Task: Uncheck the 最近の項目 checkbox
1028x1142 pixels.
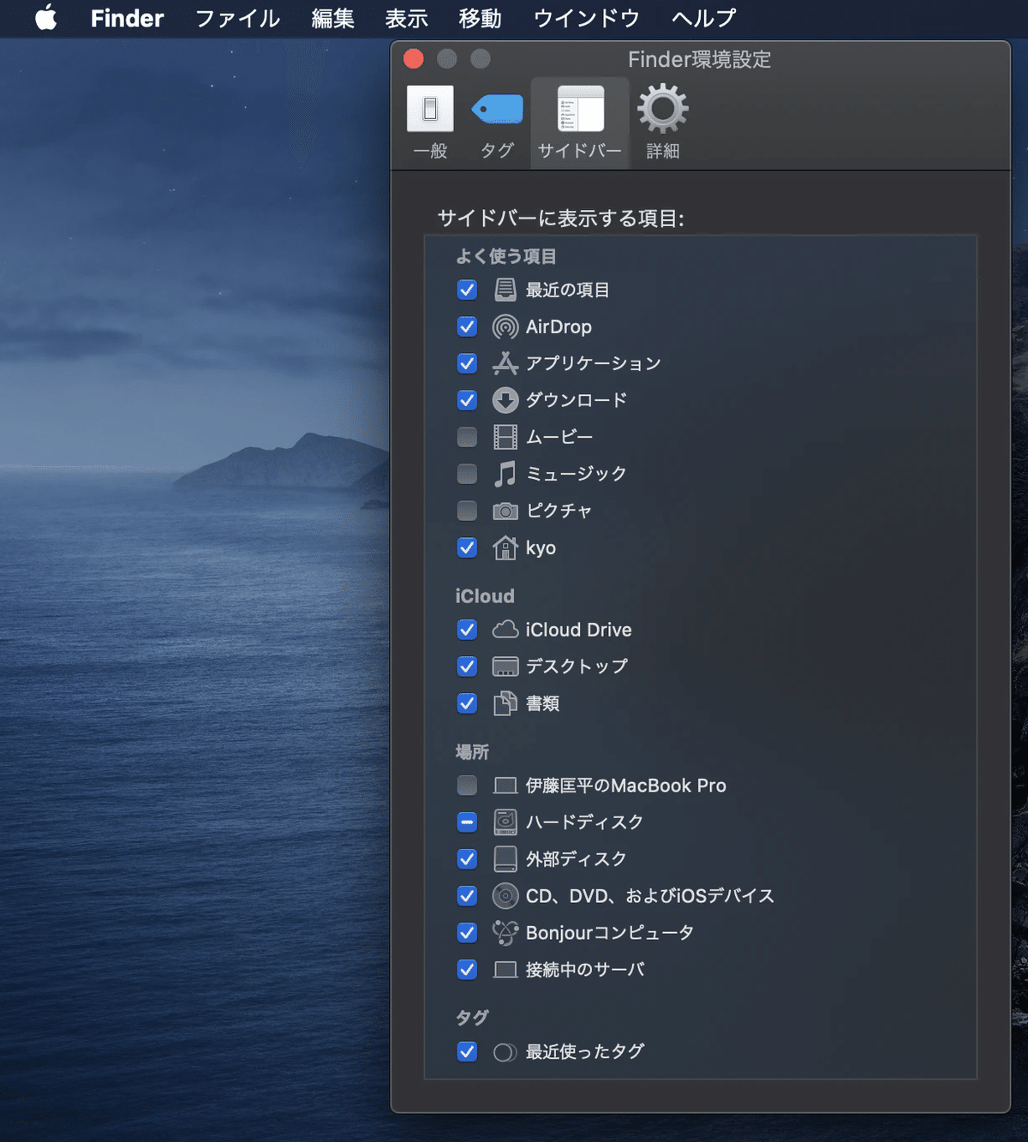Action: pyautogui.click(x=467, y=290)
